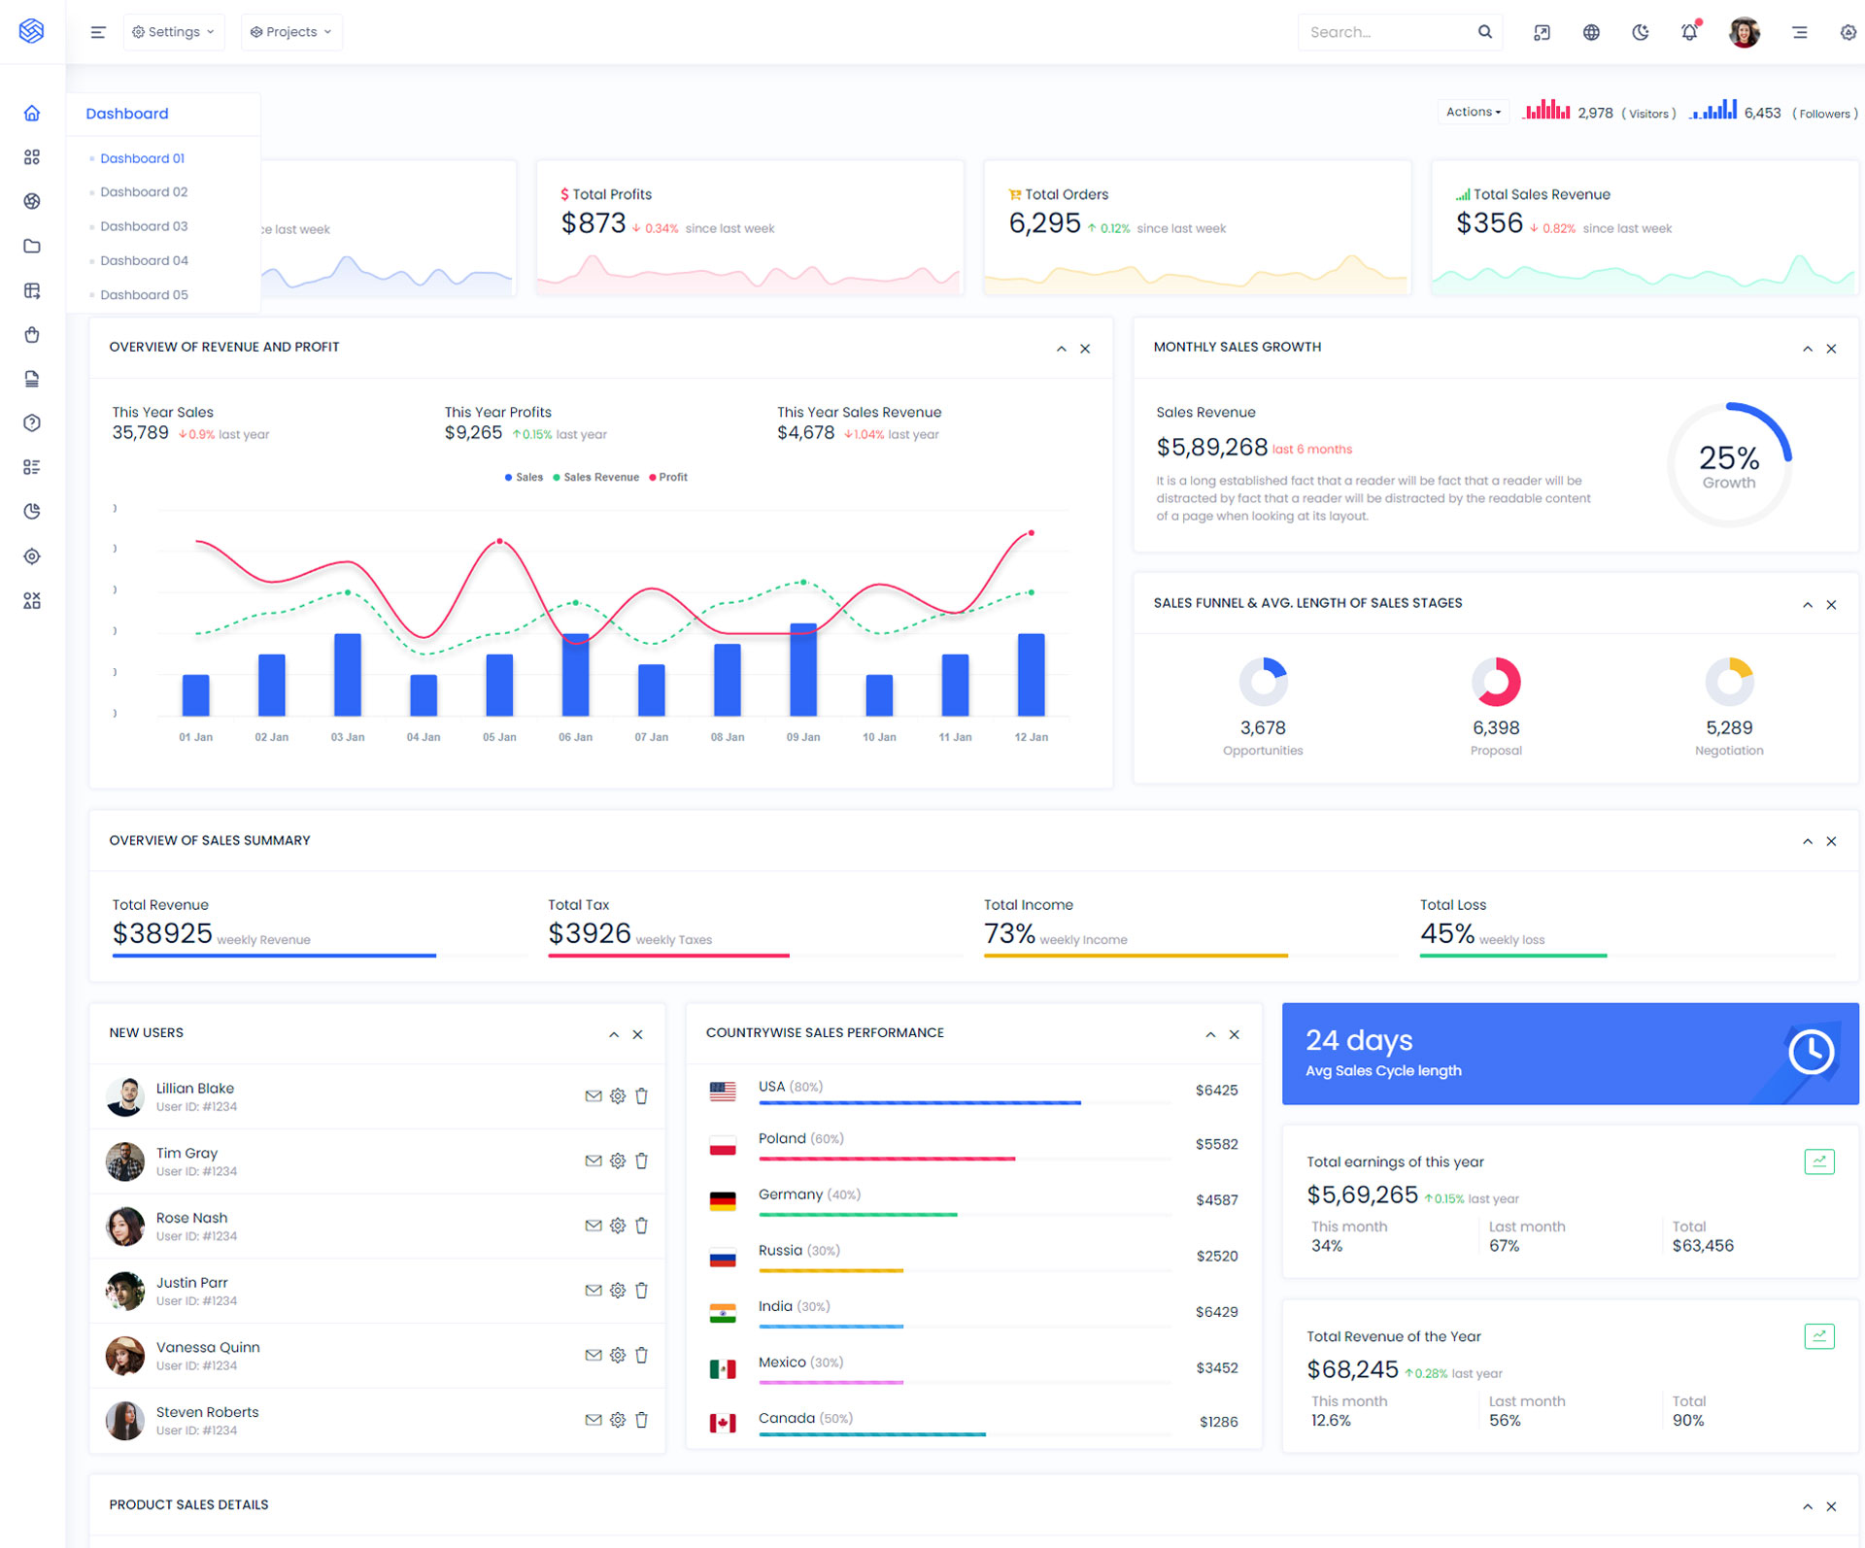Collapse the Monthly Sales Growth panel

tap(1807, 349)
